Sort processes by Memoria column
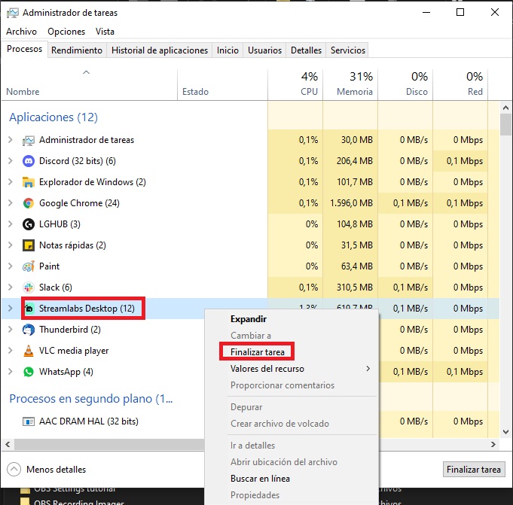 (355, 84)
